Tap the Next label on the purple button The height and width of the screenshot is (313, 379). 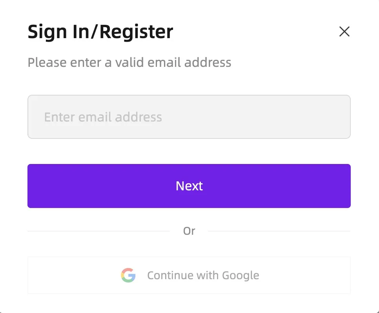[189, 186]
